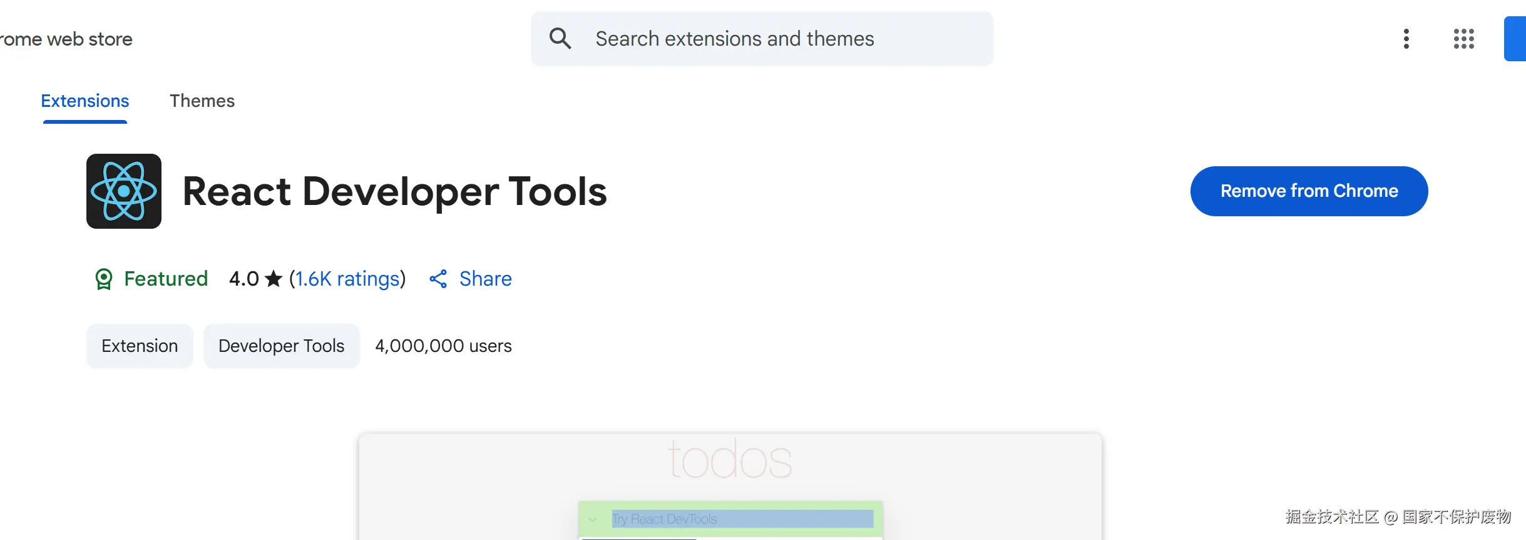Open the Google apps grid

(x=1463, y=39)
